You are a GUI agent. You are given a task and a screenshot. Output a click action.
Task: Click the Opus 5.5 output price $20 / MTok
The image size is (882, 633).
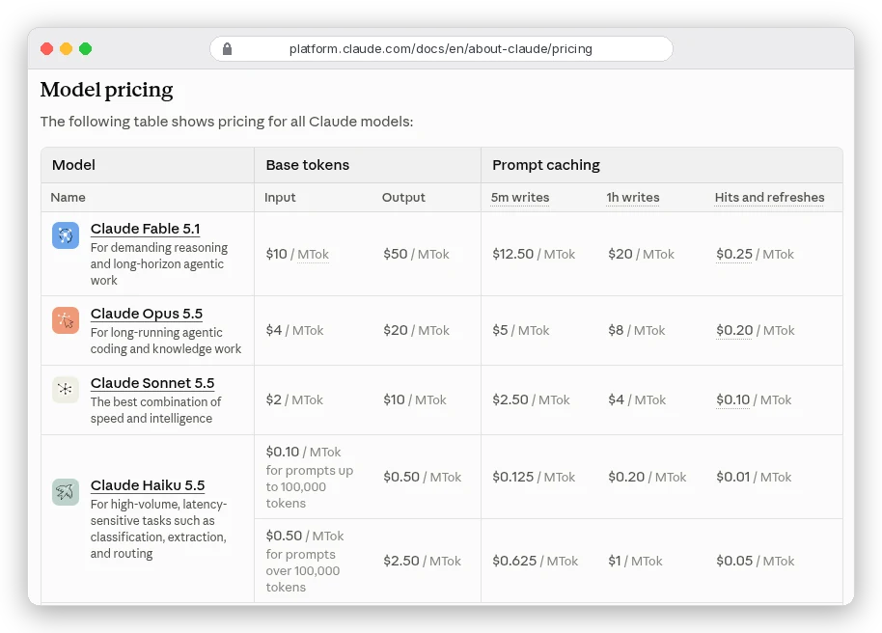[x=416, y=330]
